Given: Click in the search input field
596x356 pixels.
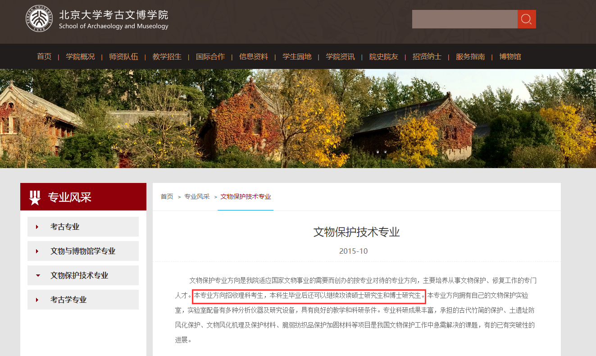Looking at the screenshot, I should click(x=464, y=19).
